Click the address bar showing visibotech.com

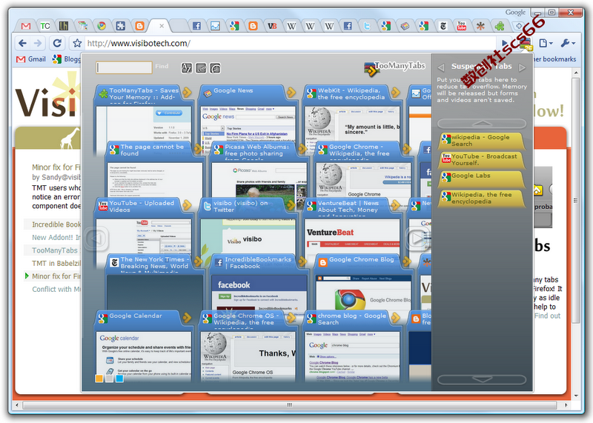[x=291, y=43]
